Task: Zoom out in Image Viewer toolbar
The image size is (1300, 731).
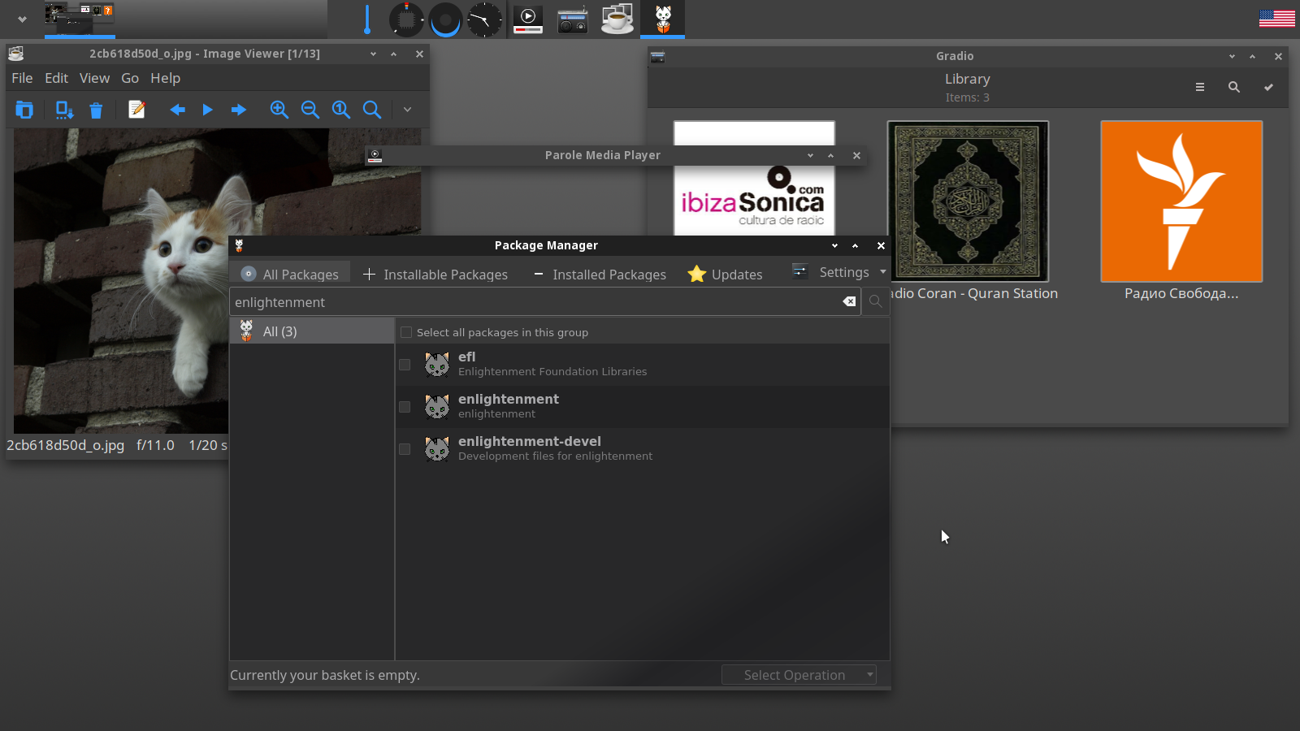Action: [x=310, y=110]
